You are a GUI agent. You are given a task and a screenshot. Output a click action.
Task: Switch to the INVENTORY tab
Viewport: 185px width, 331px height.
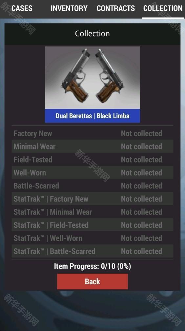69,9
